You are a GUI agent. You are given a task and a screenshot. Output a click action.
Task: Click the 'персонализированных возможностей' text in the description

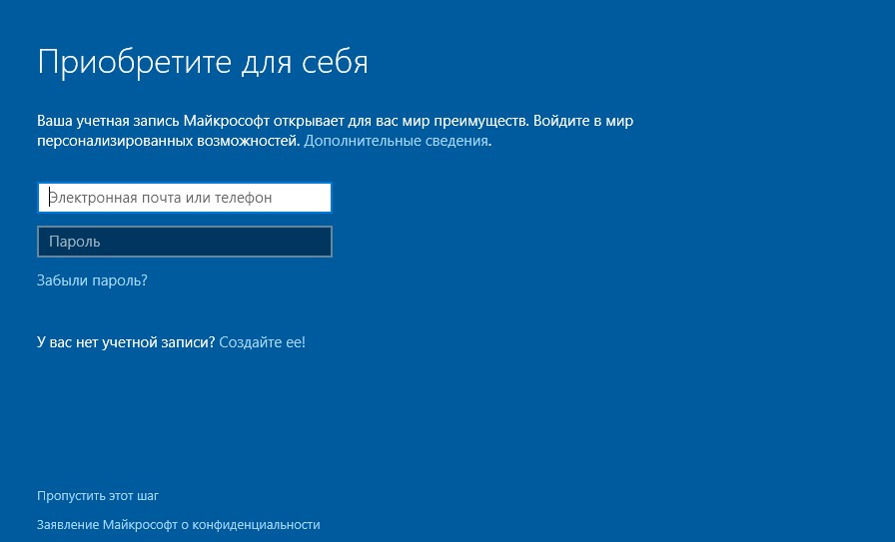click(x=168, y=142)
